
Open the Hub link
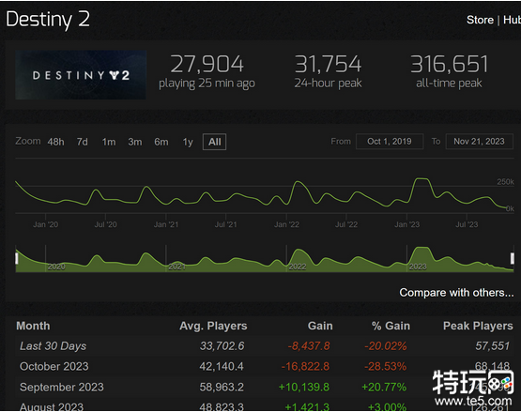512,20
